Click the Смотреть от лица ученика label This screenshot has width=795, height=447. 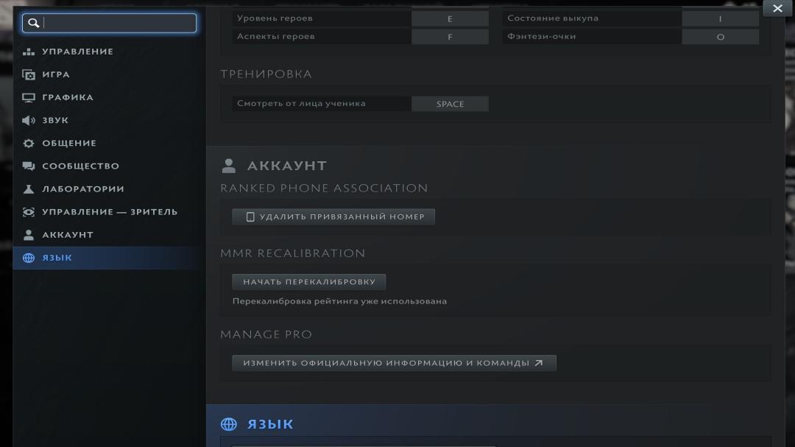click(x=301, y=104)
